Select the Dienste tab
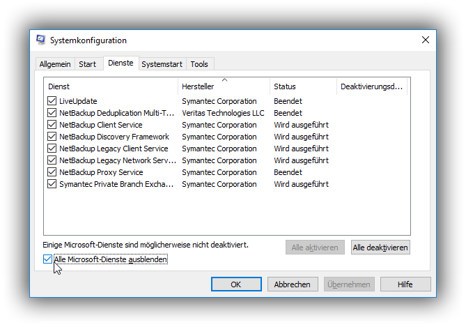The width and height of the screenshot is (466, 327). (121, 63)
